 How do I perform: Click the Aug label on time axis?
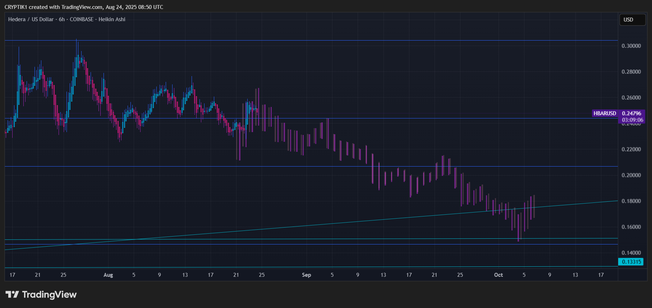tap(108, 275)
